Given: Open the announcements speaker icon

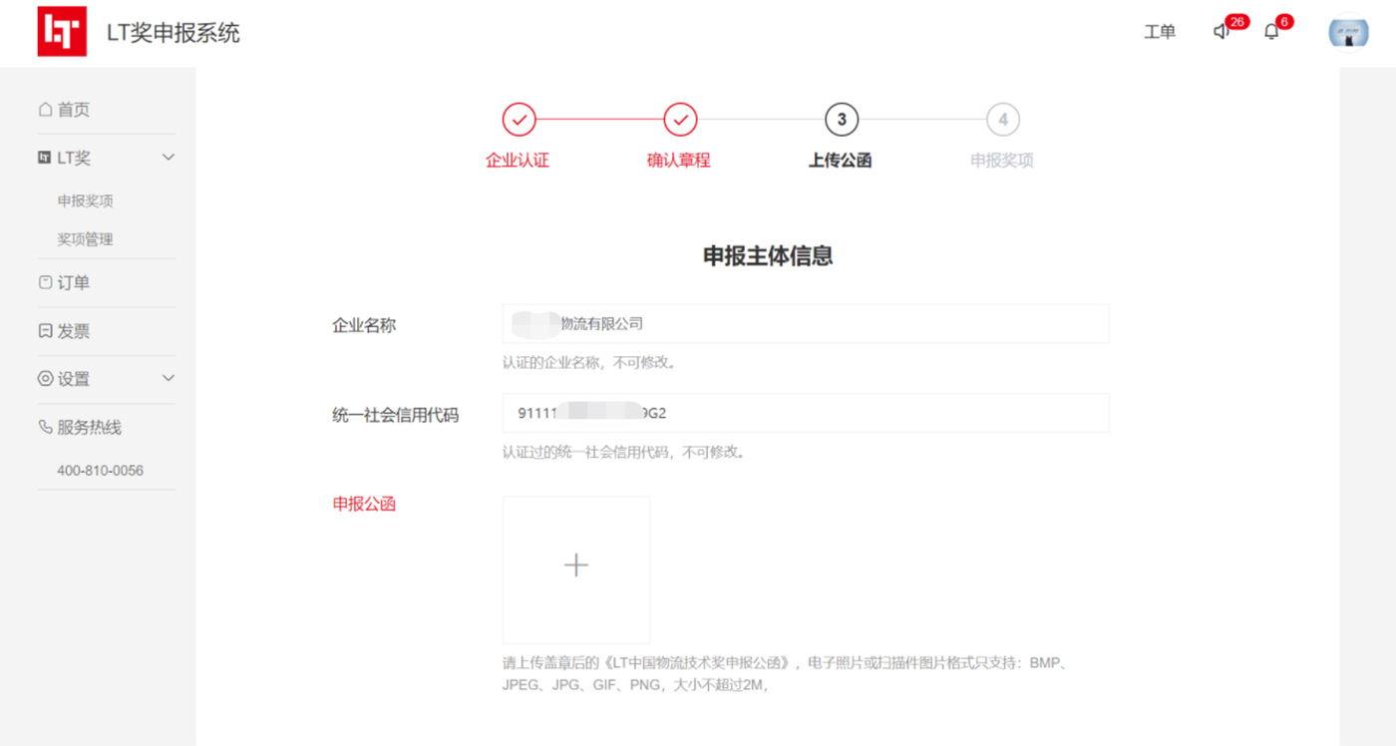Looking at the screenshot, I should [1221, 32].
